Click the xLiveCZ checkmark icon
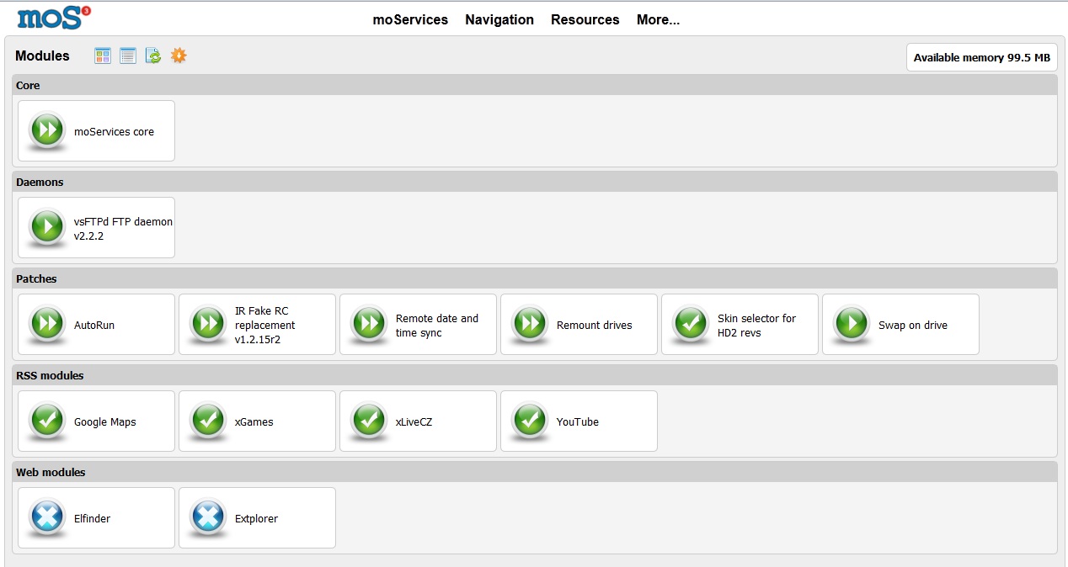 pos(369,421)
